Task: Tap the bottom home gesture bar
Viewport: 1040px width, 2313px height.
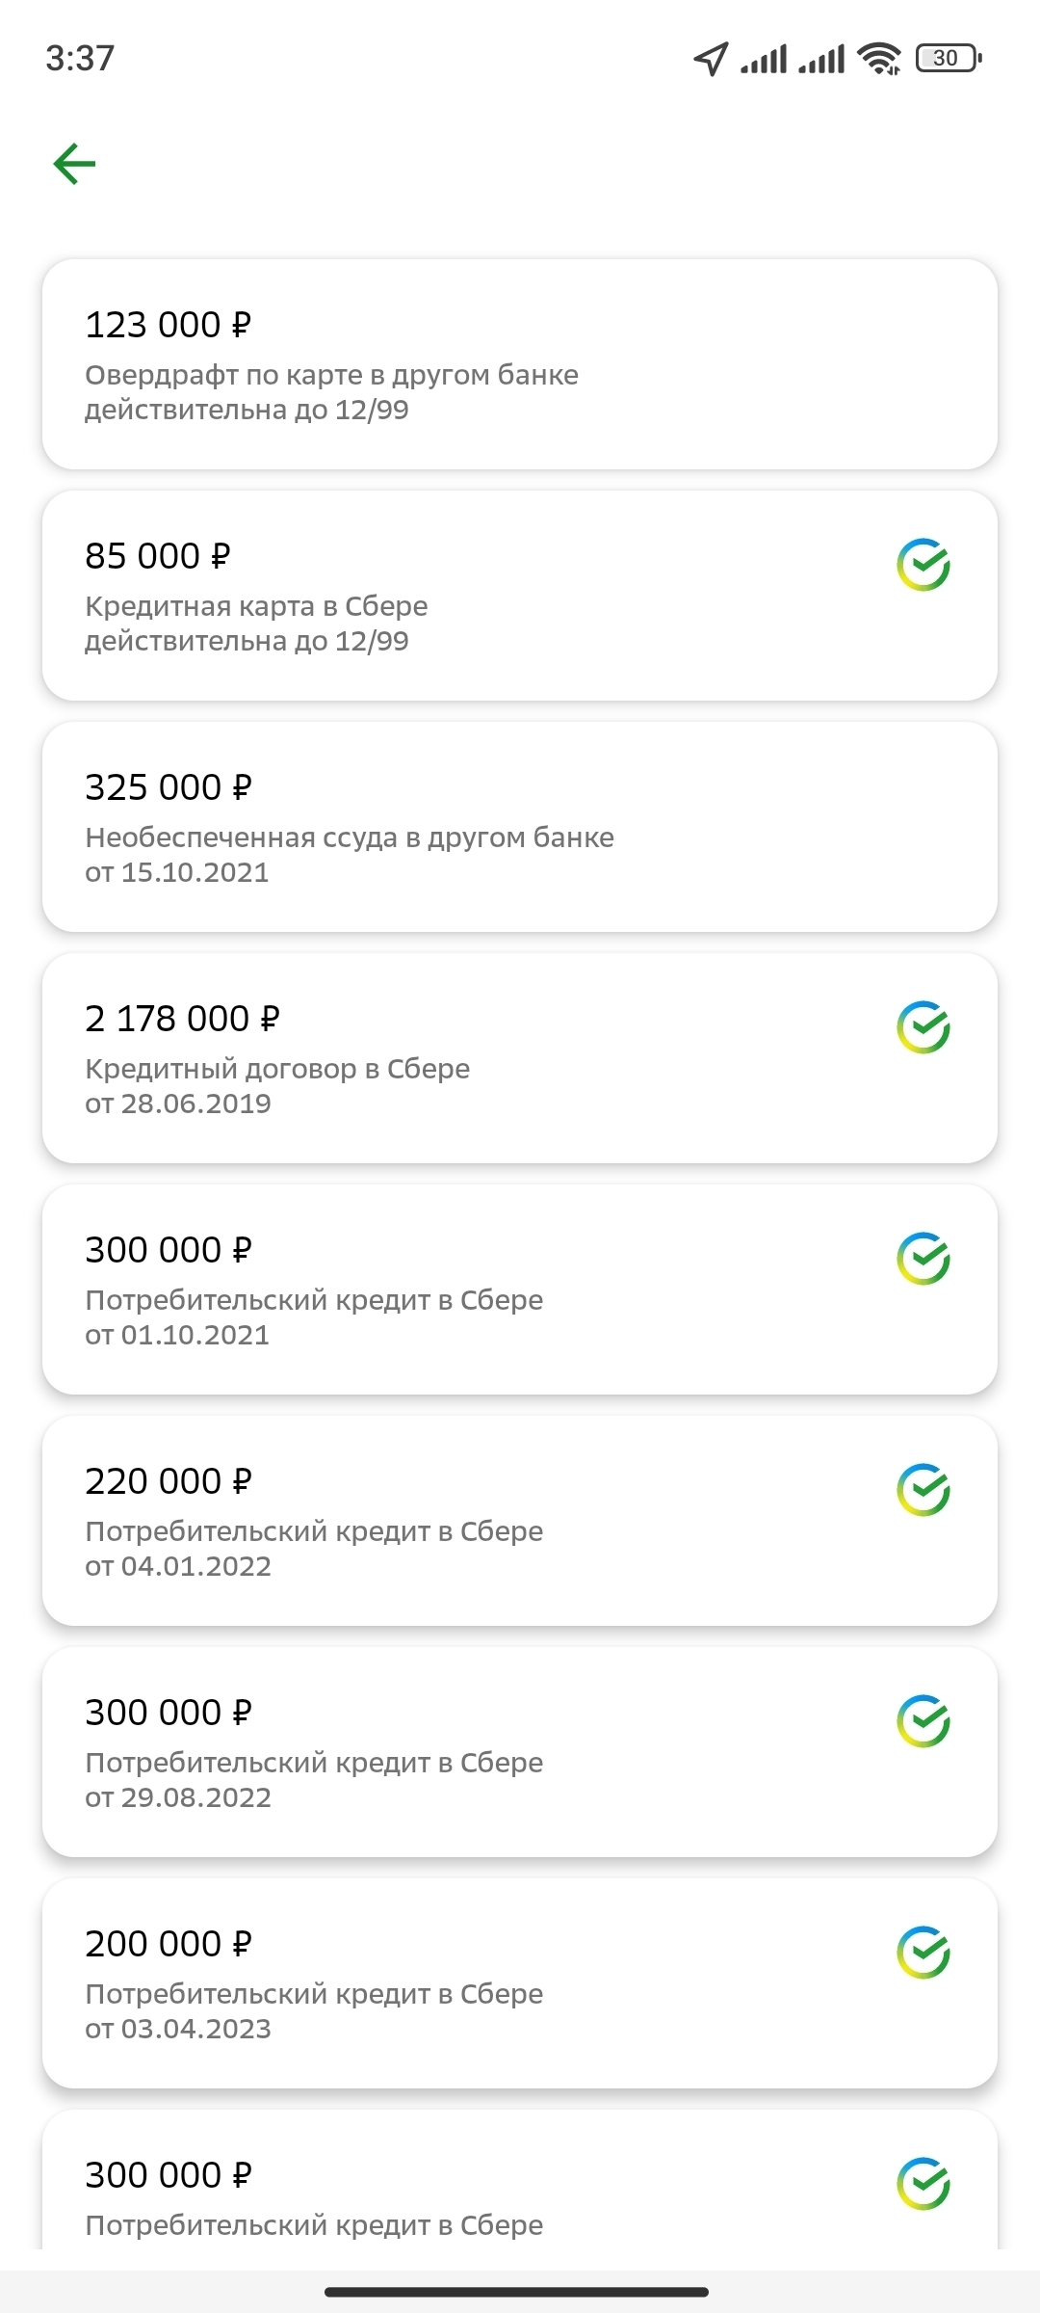Action: [517, 2292]
